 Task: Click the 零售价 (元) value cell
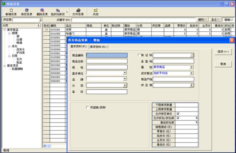point(187,131)
